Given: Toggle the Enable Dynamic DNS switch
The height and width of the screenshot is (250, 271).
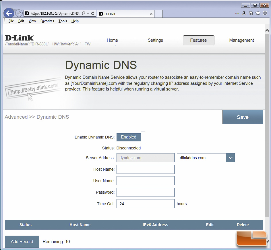Looking at the screenshot, I should tap(131, 137).
